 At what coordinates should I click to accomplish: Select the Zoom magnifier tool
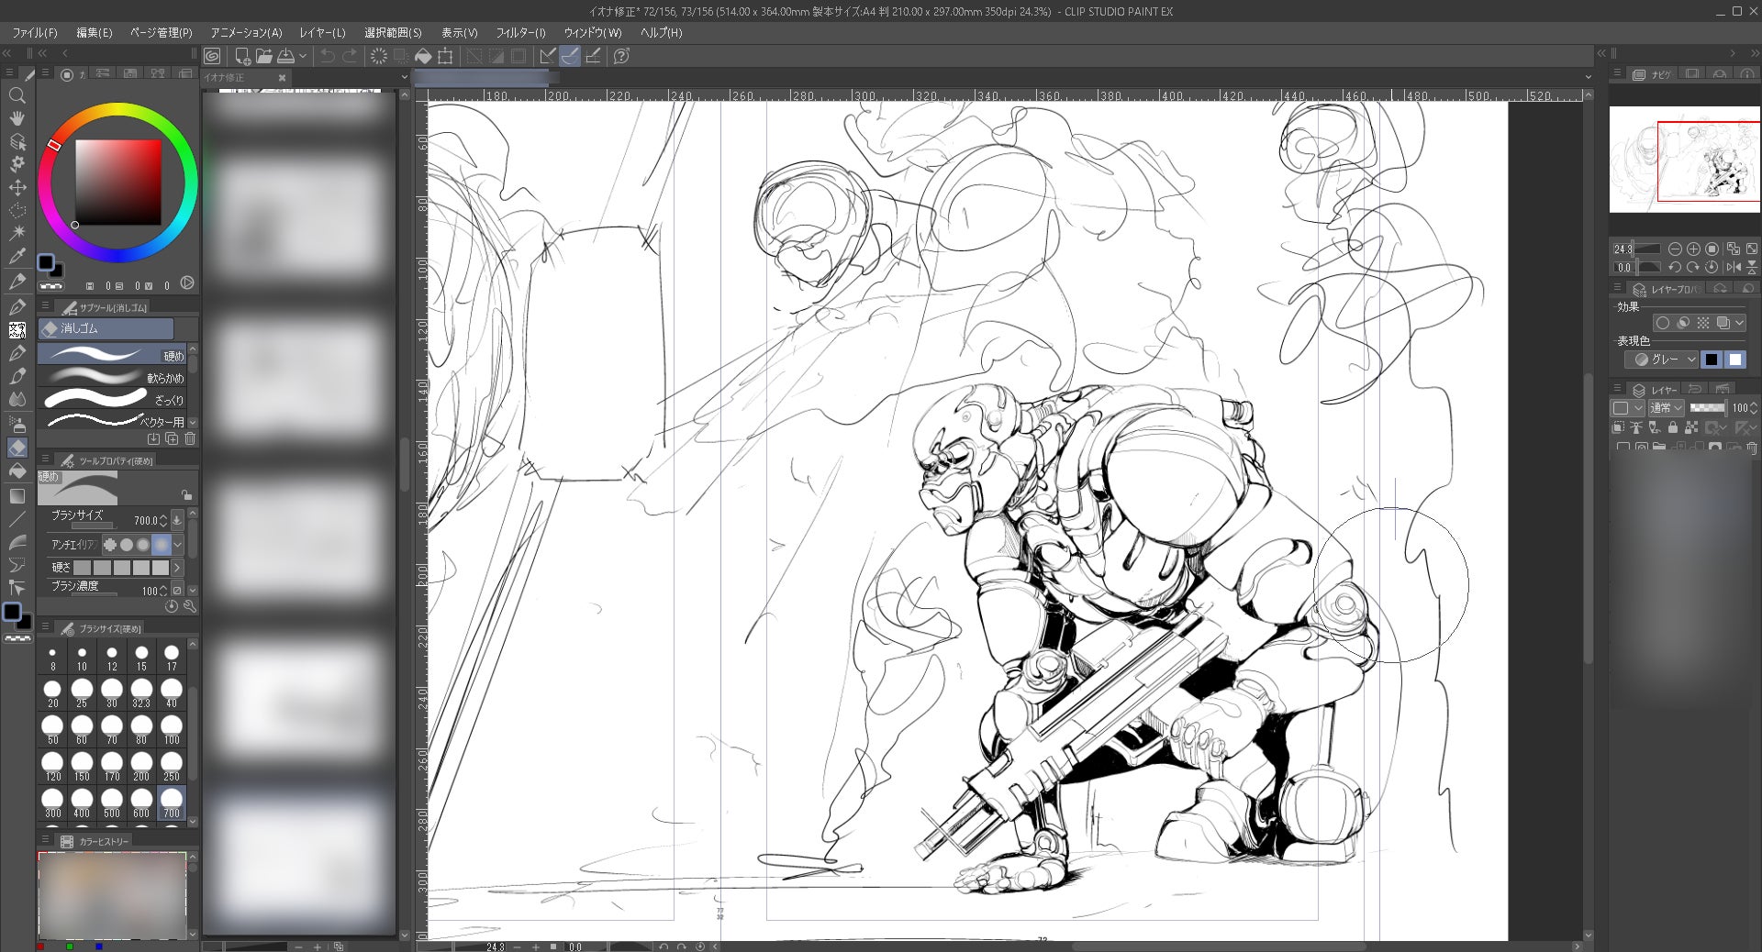(17, 95)
